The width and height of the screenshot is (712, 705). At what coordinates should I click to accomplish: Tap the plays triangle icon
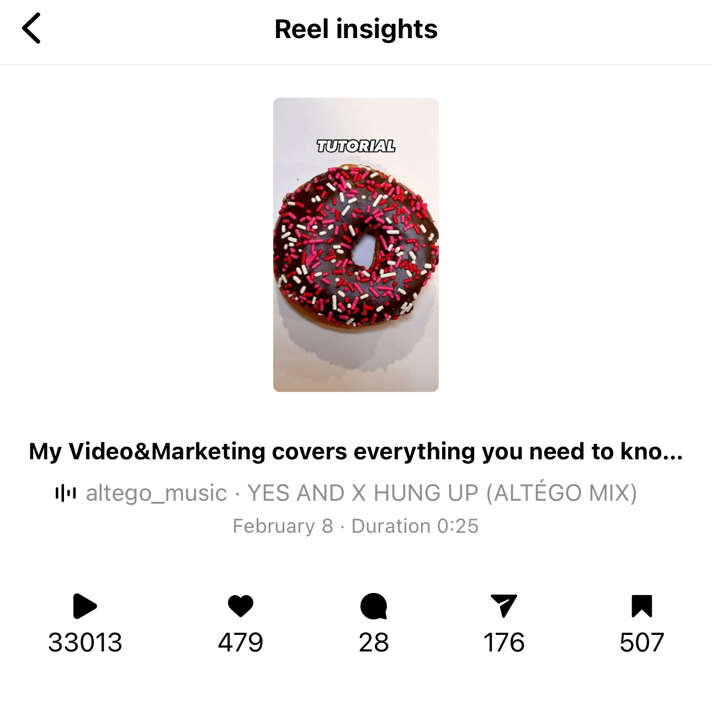pos(84,606)
